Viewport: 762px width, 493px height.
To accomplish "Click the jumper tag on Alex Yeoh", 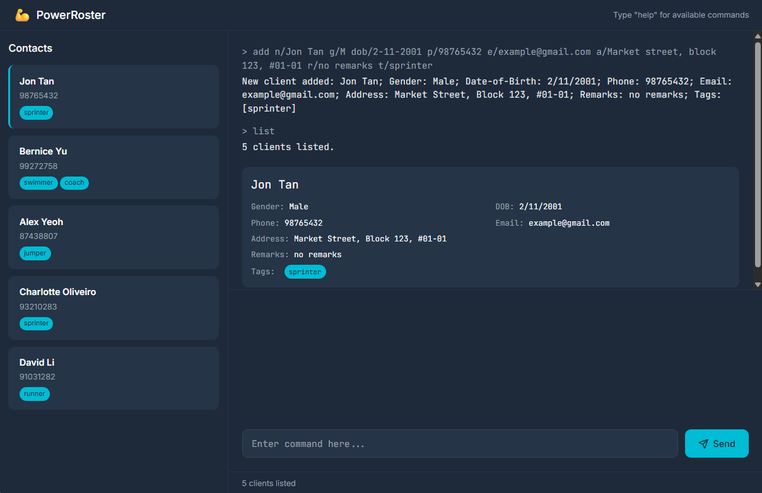I will coord(35,253).
